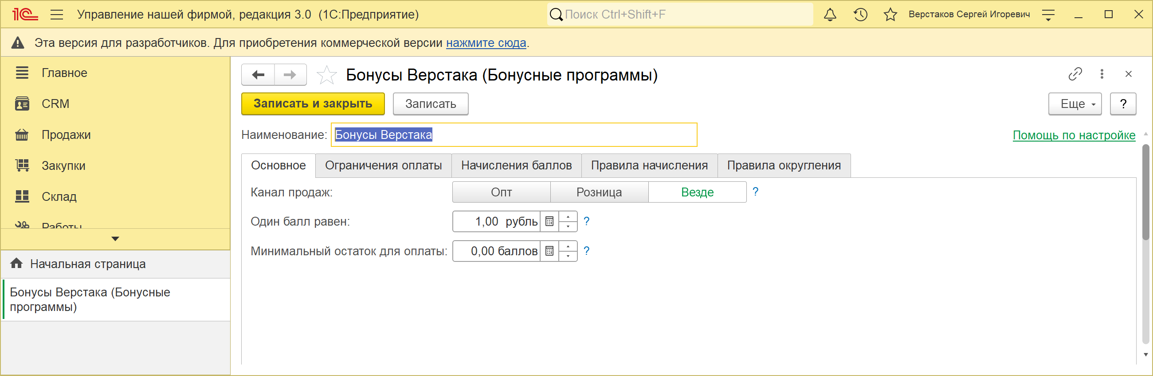Navigate back with left arrow button
This screenshot has height=376, width=1153.
click(x=258, y=75)
